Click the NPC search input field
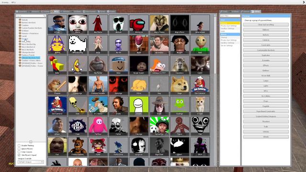Image resolution: width=306 pixels, height=172 pixels. click(31, 16)
